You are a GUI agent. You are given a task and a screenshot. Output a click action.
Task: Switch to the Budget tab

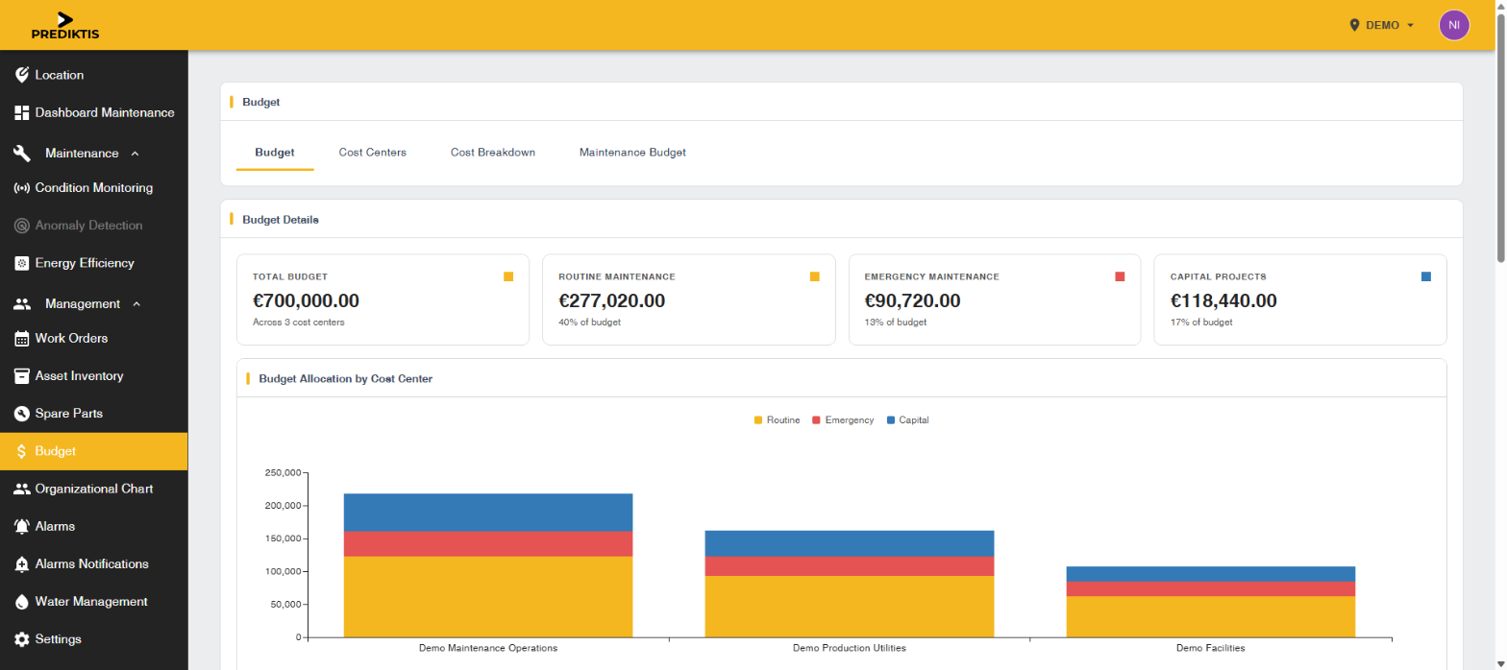coord(275,152)
